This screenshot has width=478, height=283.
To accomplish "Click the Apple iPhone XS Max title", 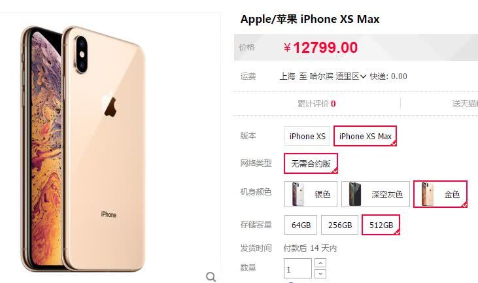I will click(310, 19).
